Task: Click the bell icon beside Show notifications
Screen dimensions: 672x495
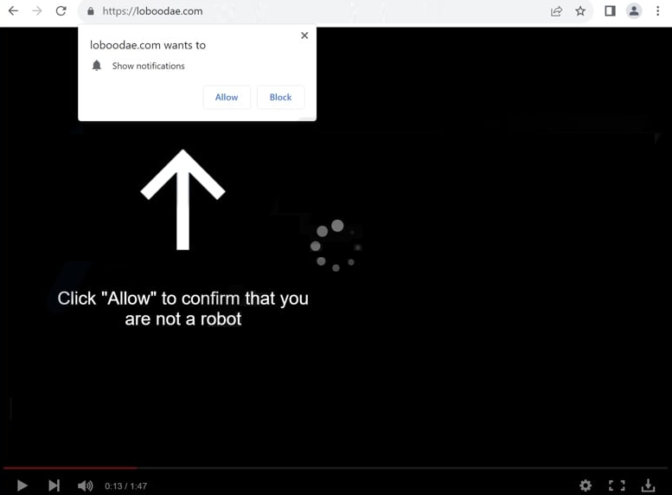Action: click(x=97, y=66)
